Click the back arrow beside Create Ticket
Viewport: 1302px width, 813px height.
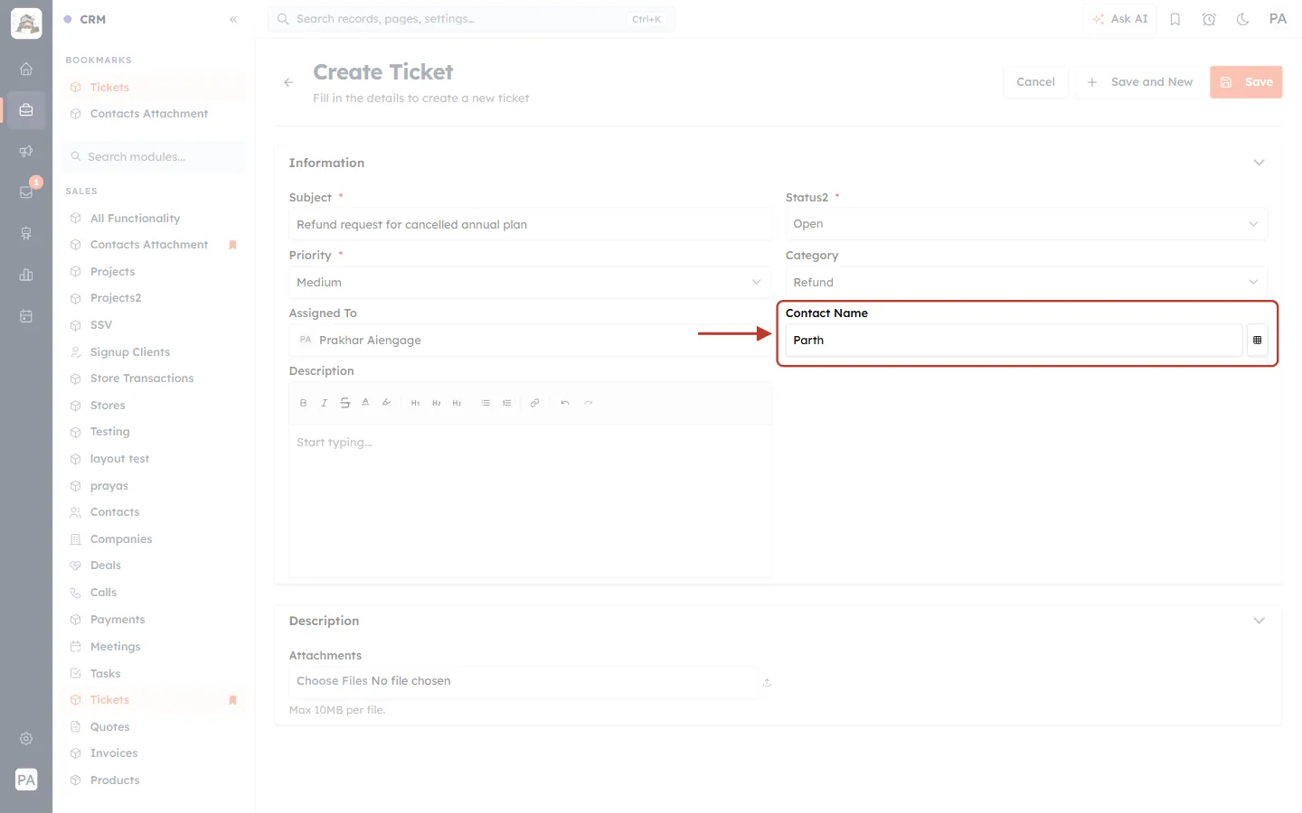click(288, 82)
